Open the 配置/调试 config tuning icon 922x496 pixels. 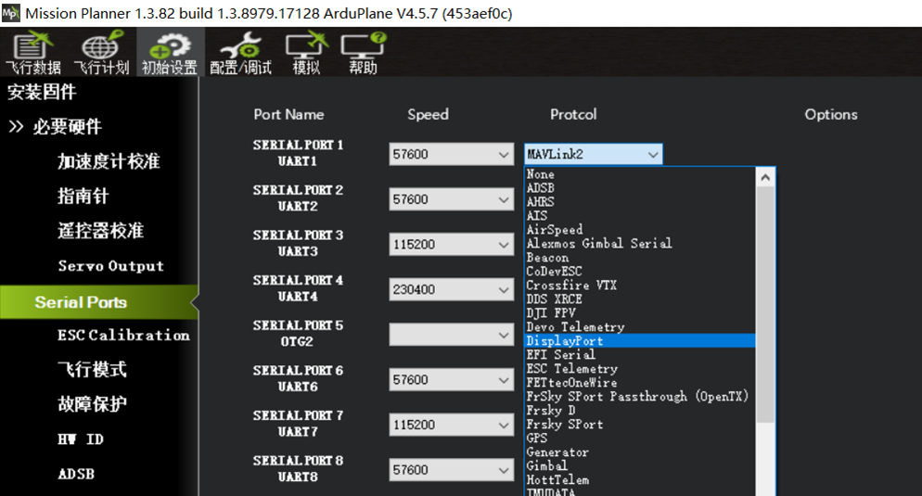(x=240, y=54)
